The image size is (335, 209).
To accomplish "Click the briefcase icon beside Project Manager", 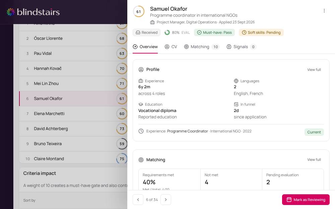I will [x=152, y=22].
